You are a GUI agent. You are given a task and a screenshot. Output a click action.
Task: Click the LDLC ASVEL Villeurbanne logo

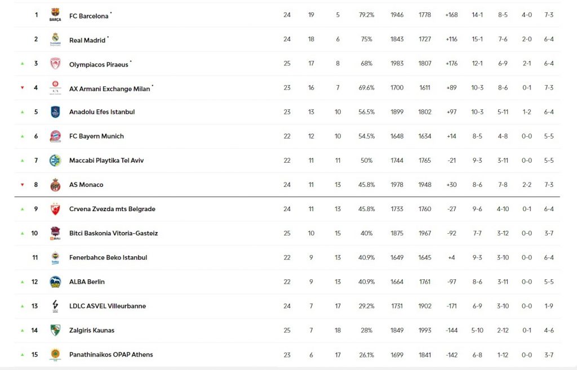[x=55, y=306]
